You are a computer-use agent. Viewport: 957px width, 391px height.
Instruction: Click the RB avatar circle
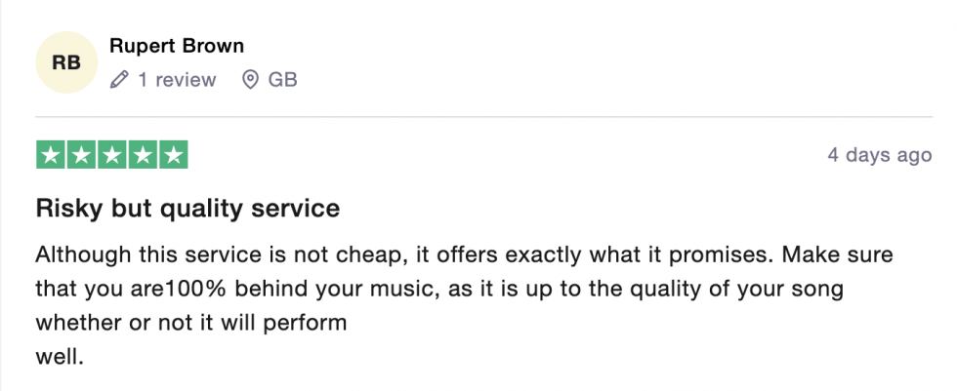[66, 62]
